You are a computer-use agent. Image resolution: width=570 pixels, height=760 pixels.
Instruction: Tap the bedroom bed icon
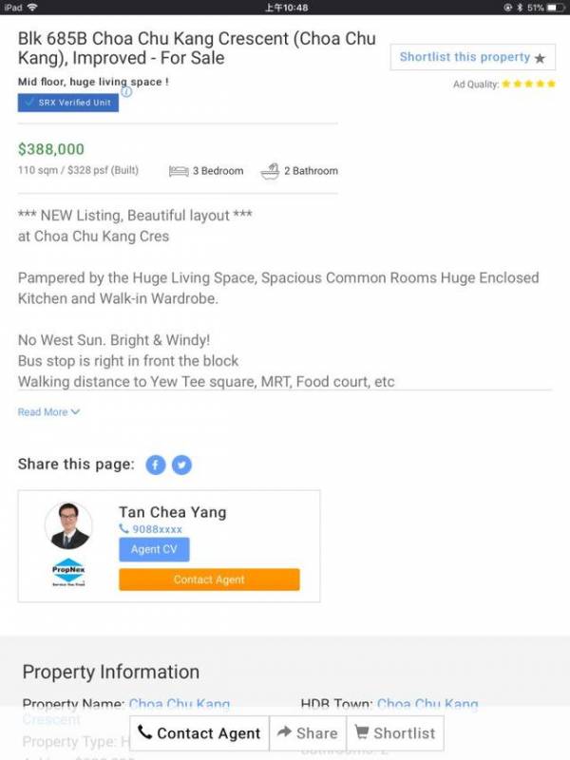pos(179,171)
